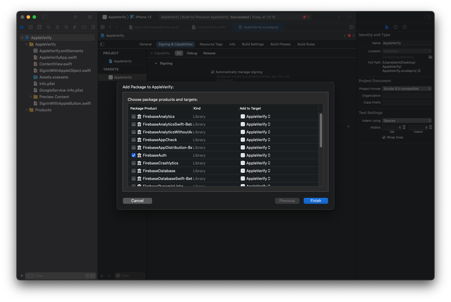Viewport: 451px width, 302px height.
Task: Toggle FirebaseAnalytics Add to Target checkbox
Action: [x=243, y=116]
